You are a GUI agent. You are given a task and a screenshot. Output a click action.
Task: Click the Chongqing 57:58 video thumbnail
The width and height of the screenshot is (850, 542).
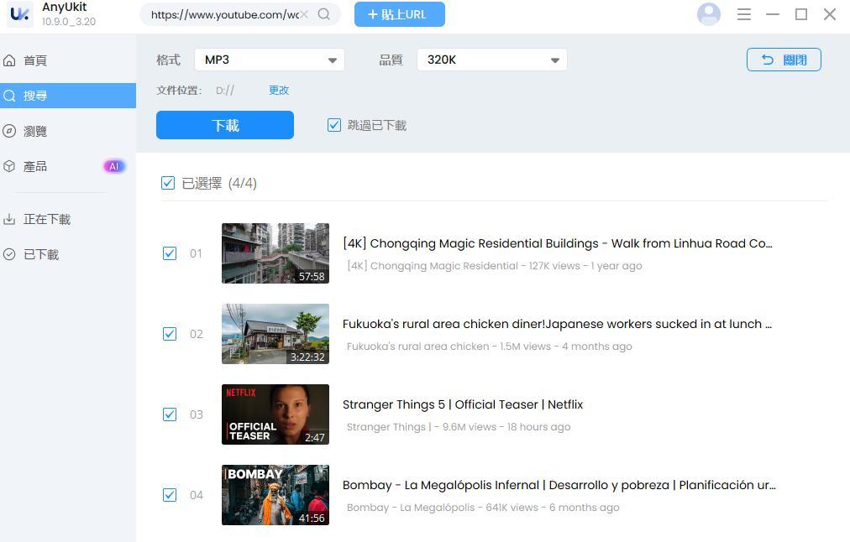tap(275, 253)
